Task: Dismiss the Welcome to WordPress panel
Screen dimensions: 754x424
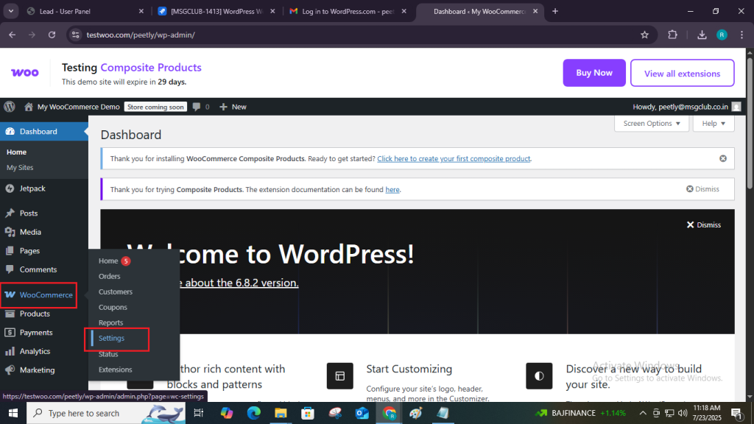Action: point(703,225)
